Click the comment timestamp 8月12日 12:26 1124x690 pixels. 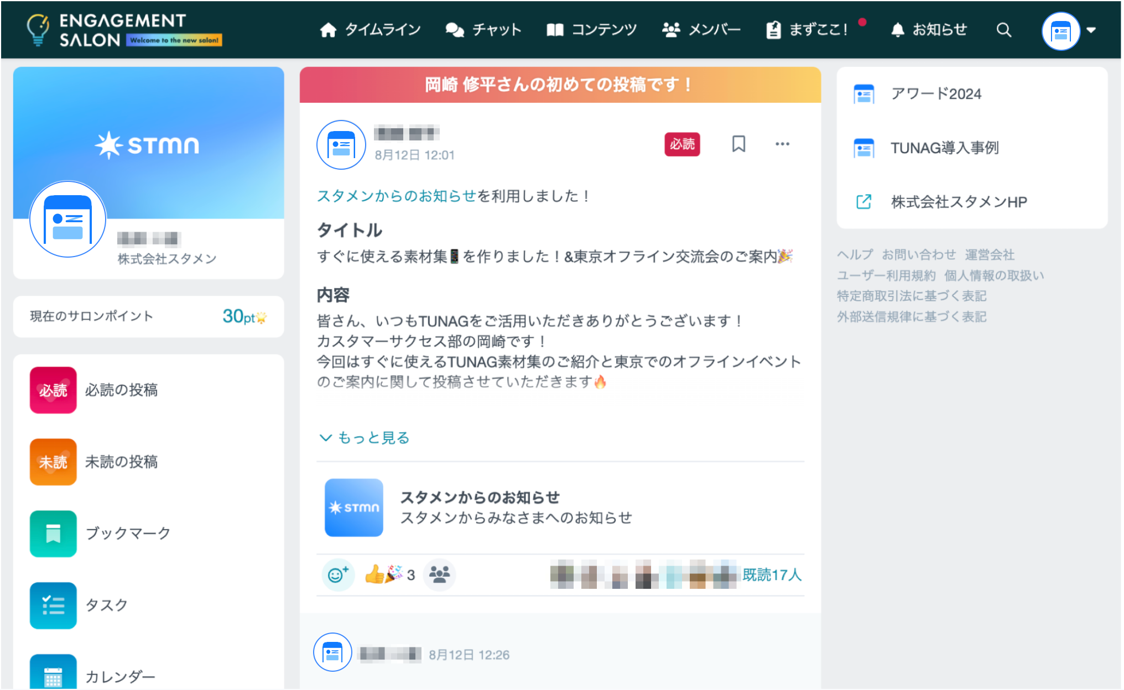coord(469,655)
